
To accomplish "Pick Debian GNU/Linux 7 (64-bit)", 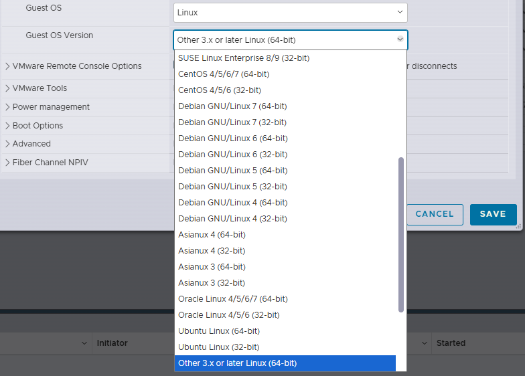I will pos(285,106).
